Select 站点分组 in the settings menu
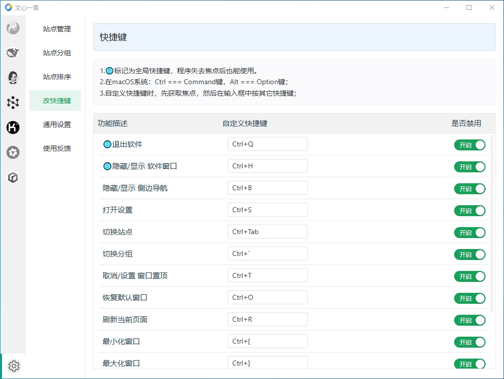This screenshot has height=379, width=504. tap(57, 53)
